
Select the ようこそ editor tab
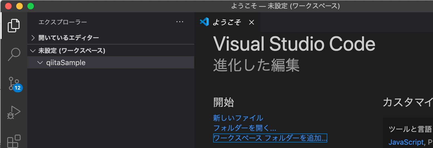coord(227,22)
